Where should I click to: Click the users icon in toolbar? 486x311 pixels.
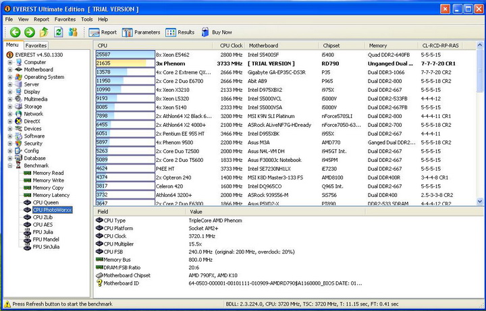pyautogui.click(x=73, y=32)
